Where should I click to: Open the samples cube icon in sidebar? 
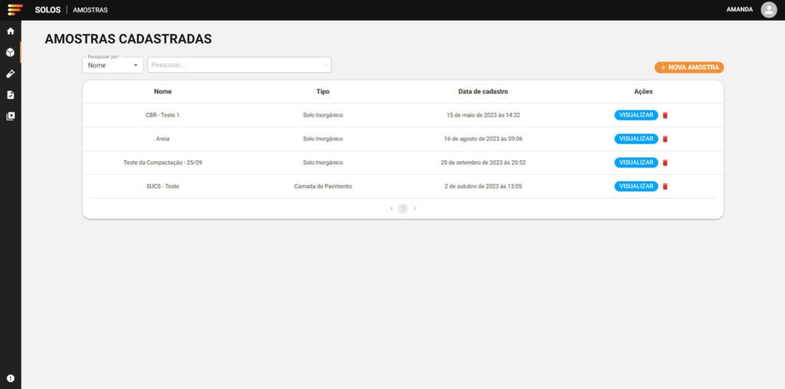click(x=11, y=53)
